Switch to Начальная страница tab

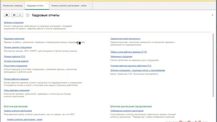click(x=13, y=6)
